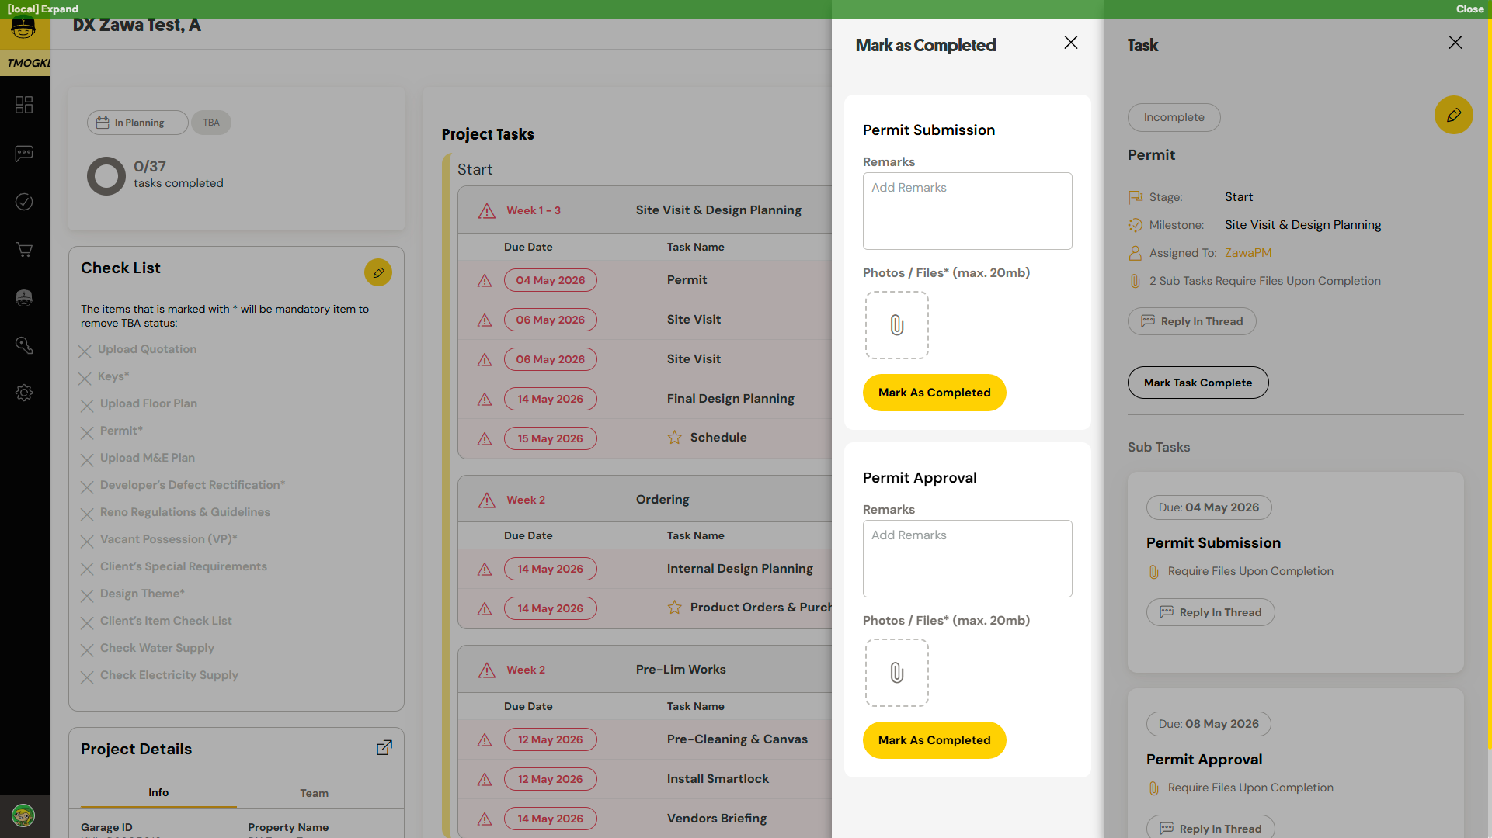Edit the Check List with pencil icon
The width and height of the screenshot is (1492, 838).
click(378, 272)
